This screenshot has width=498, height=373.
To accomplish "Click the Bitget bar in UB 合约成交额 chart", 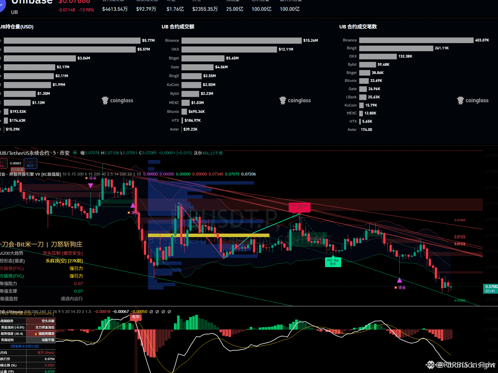I will tap(203, 58).
